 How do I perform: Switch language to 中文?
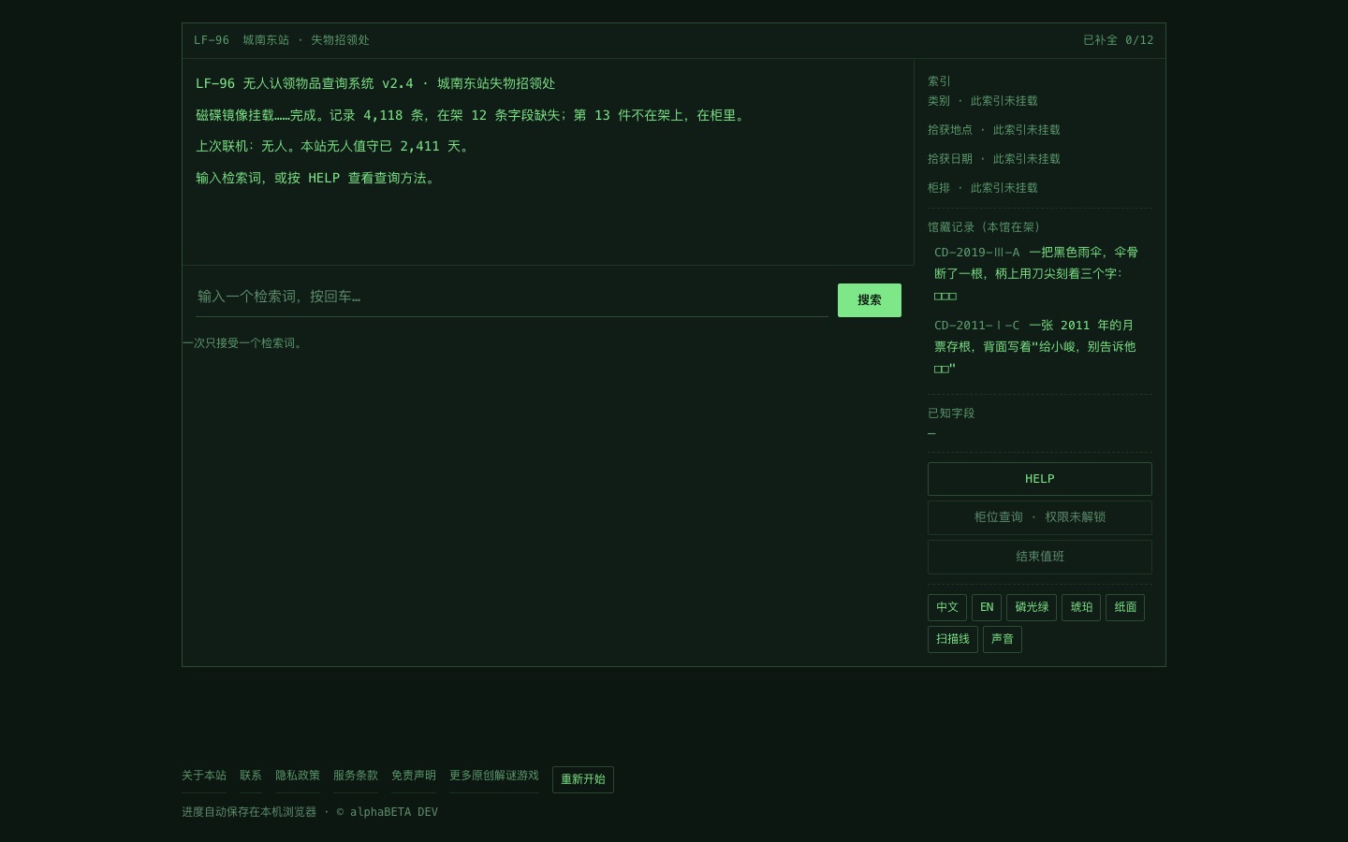pyautogui.click(x=947, y=607)
